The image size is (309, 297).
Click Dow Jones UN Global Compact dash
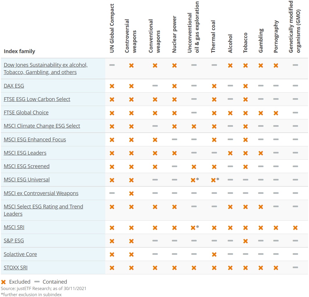(112, 65)
